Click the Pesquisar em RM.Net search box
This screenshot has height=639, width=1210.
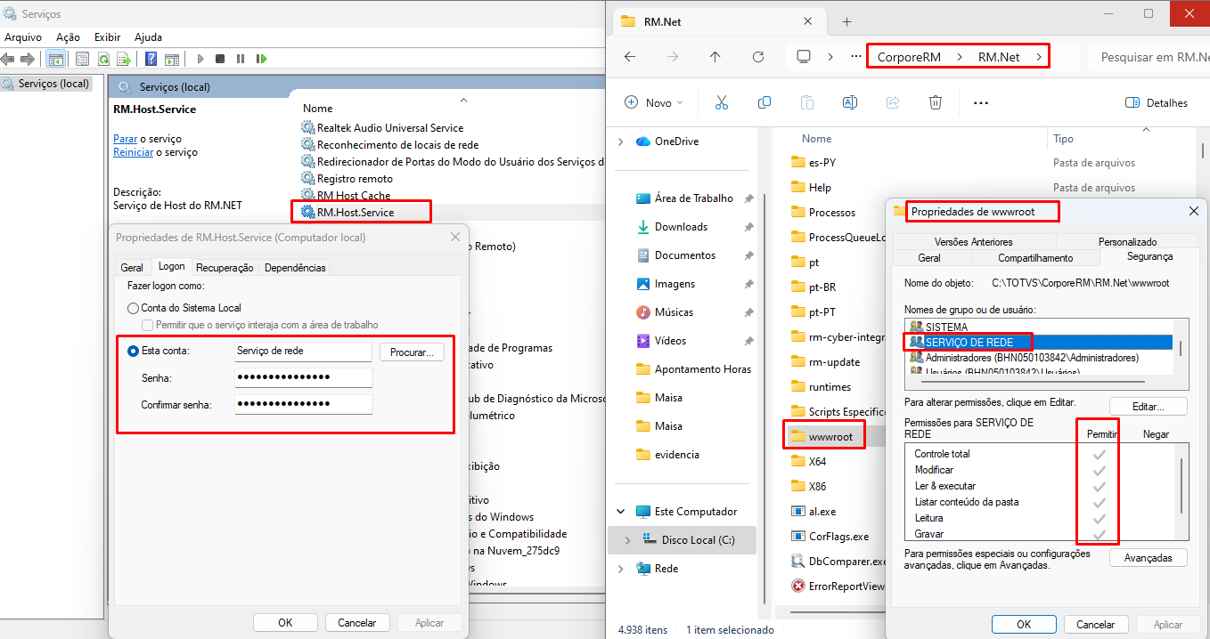(x=1149, y=56)
